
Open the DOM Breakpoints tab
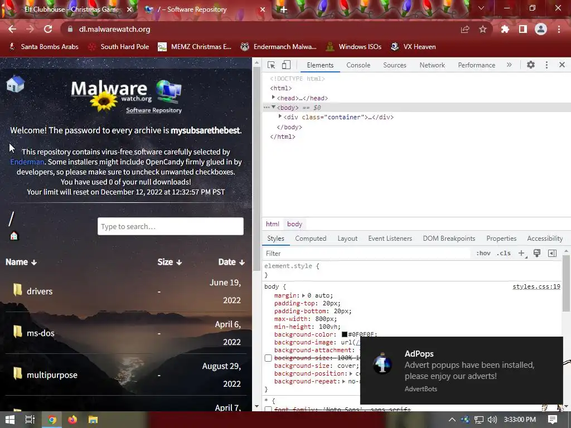449,239
